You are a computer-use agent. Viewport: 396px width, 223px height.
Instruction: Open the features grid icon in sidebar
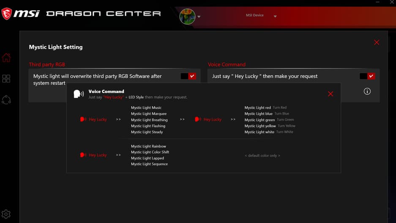click(6, 79)
